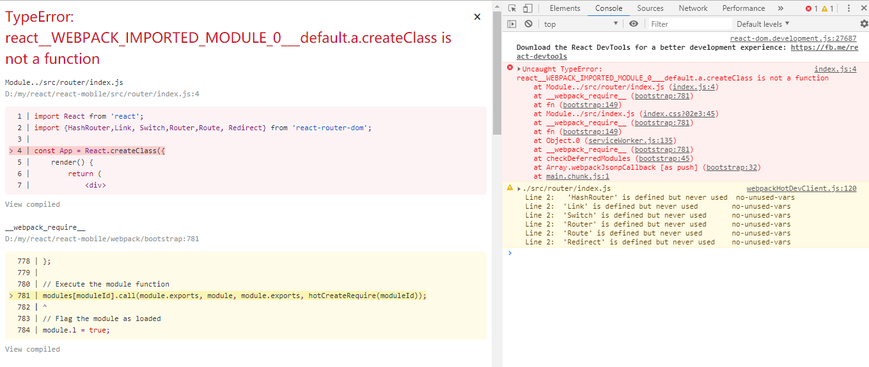This screenshot has height=367, width=869.
Task: Open the Performance tab
Action: (x=744, y=8)
